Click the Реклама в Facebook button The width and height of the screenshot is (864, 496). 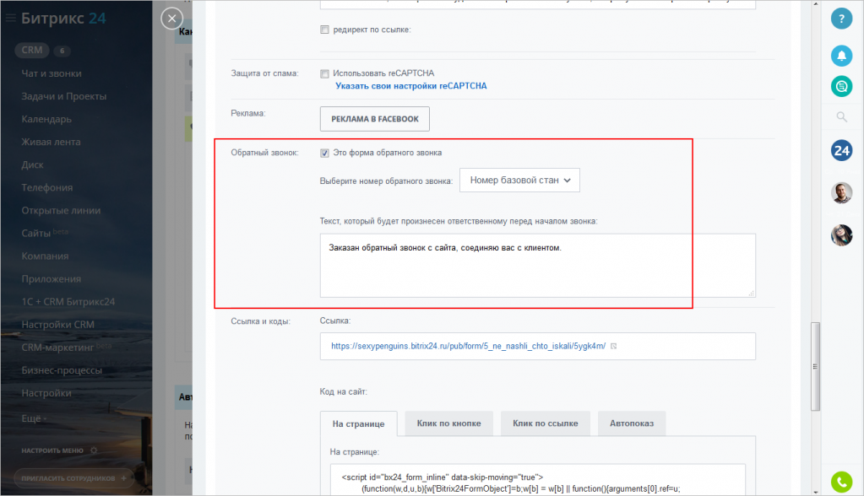(375, 119)
